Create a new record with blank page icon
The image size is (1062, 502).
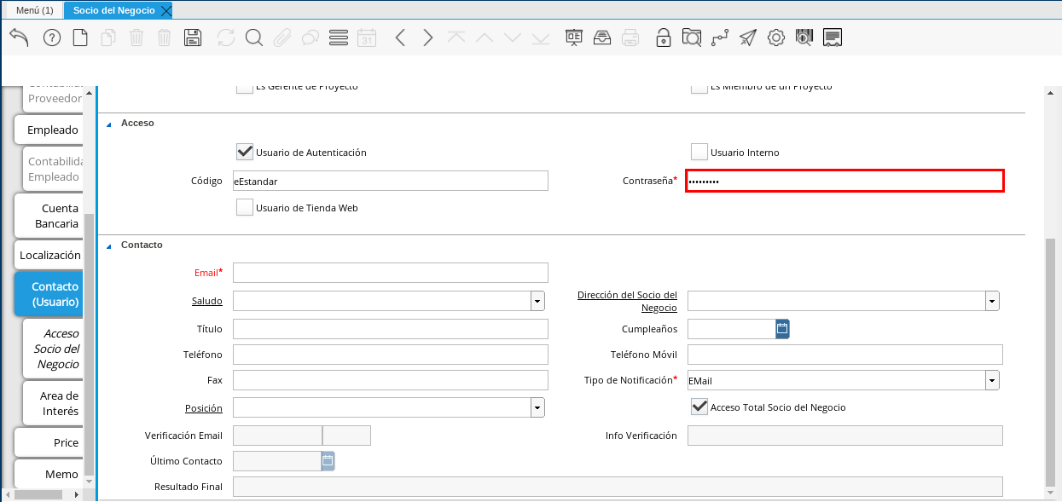(80, 38)
